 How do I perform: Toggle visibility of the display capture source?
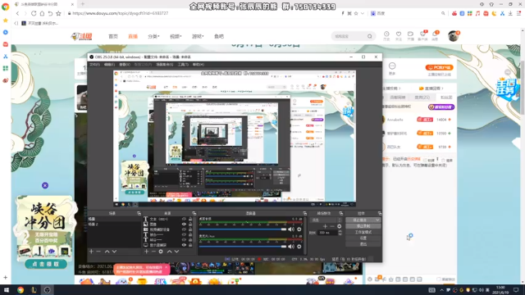click(184, 245)
